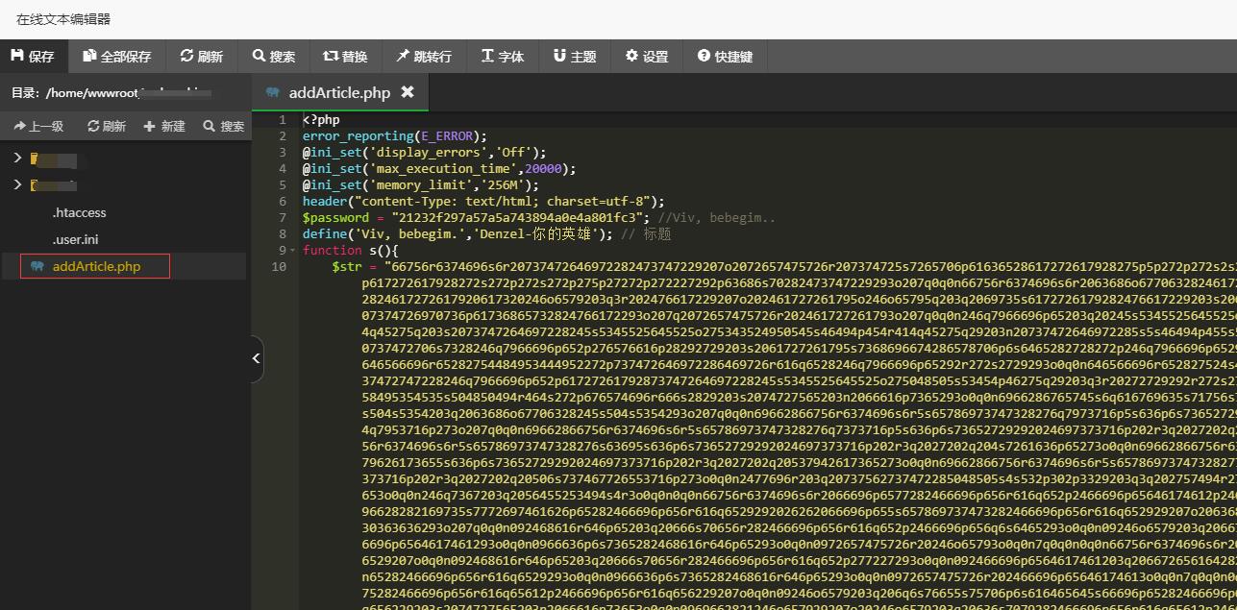Screen dimensions: 1237x610
Task: Click the header content-Type code line
Action: [483, 202]
